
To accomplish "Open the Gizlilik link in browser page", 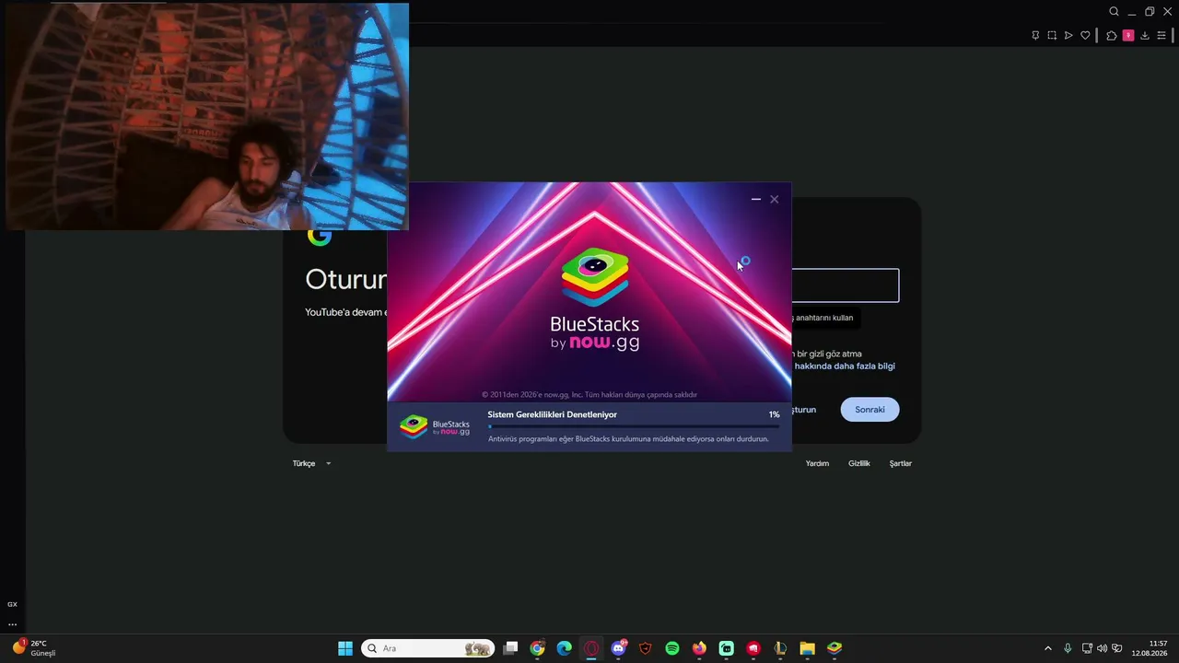I will pyautogui.click(x=859, y=463).
